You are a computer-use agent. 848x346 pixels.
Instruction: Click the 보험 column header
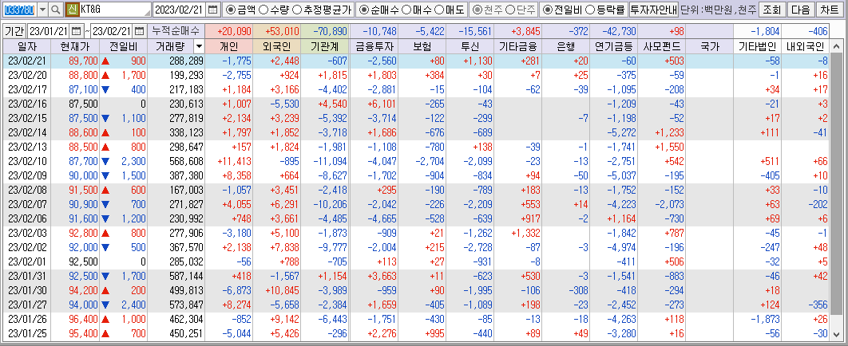point(422,47)
